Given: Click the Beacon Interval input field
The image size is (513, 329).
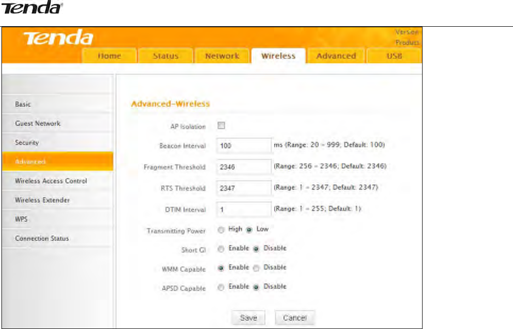Looking at the screenshot, I should 244,145.
